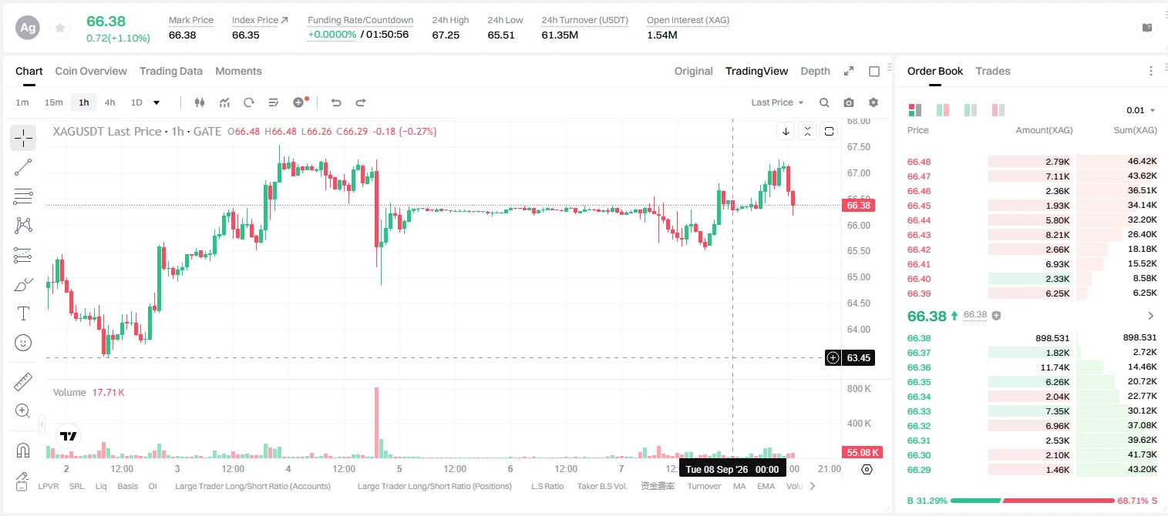Switch order book to the green-and-red column view
Viewport: 1168px width, 516px height.
point(942,110)
